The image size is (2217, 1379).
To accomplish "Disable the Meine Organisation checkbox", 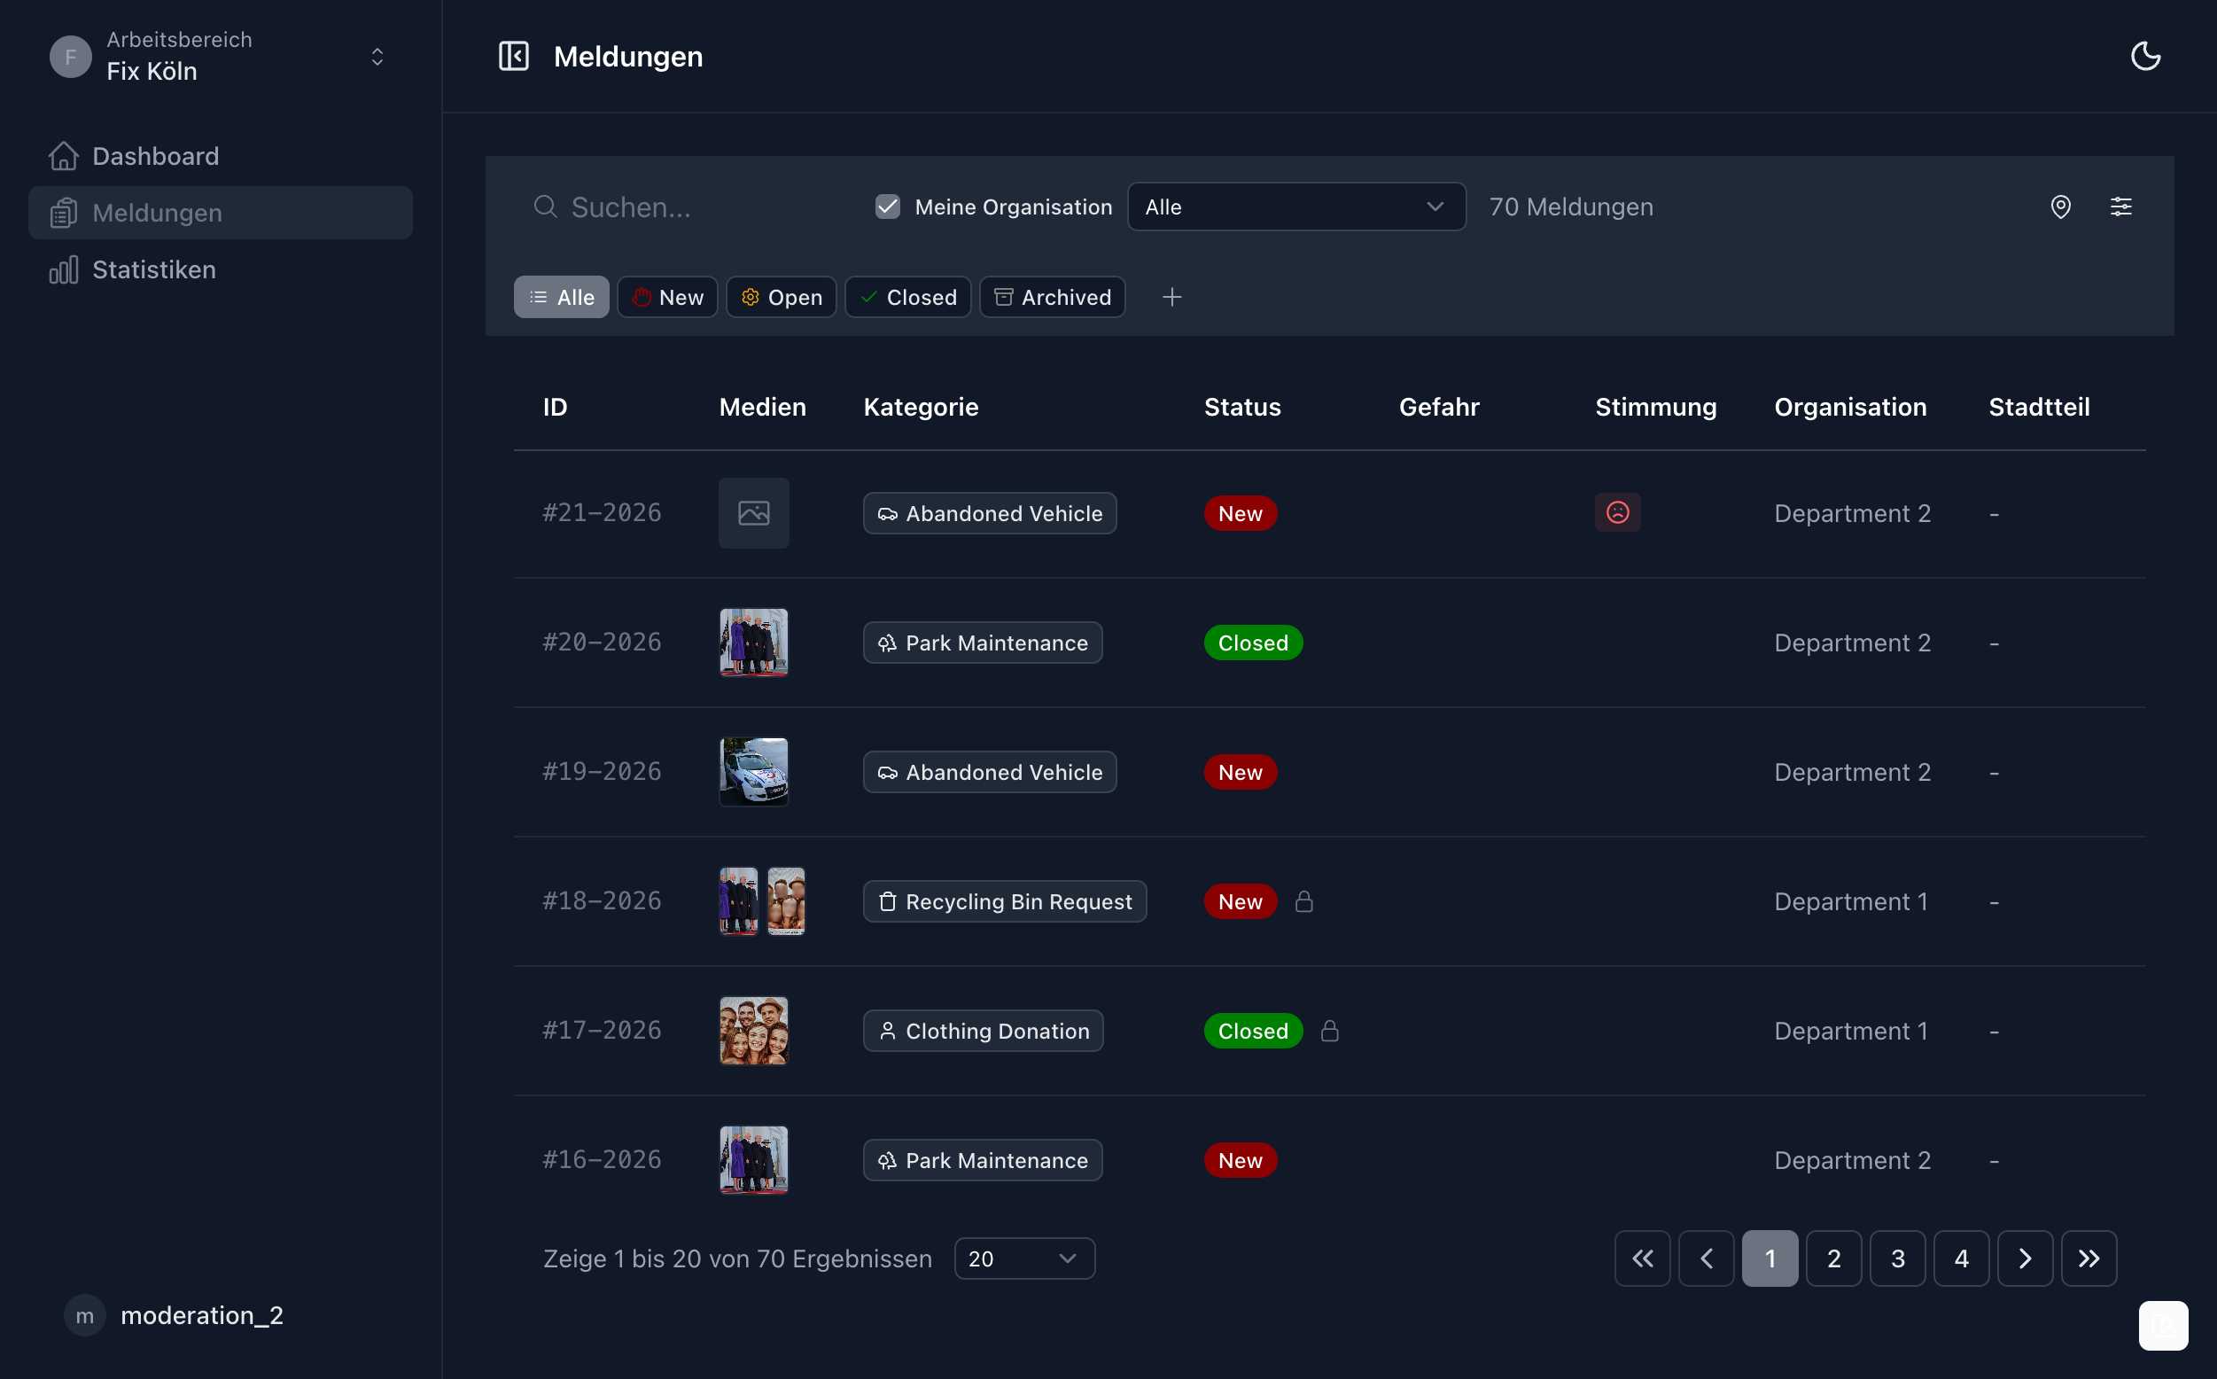I will click(887, 206).
